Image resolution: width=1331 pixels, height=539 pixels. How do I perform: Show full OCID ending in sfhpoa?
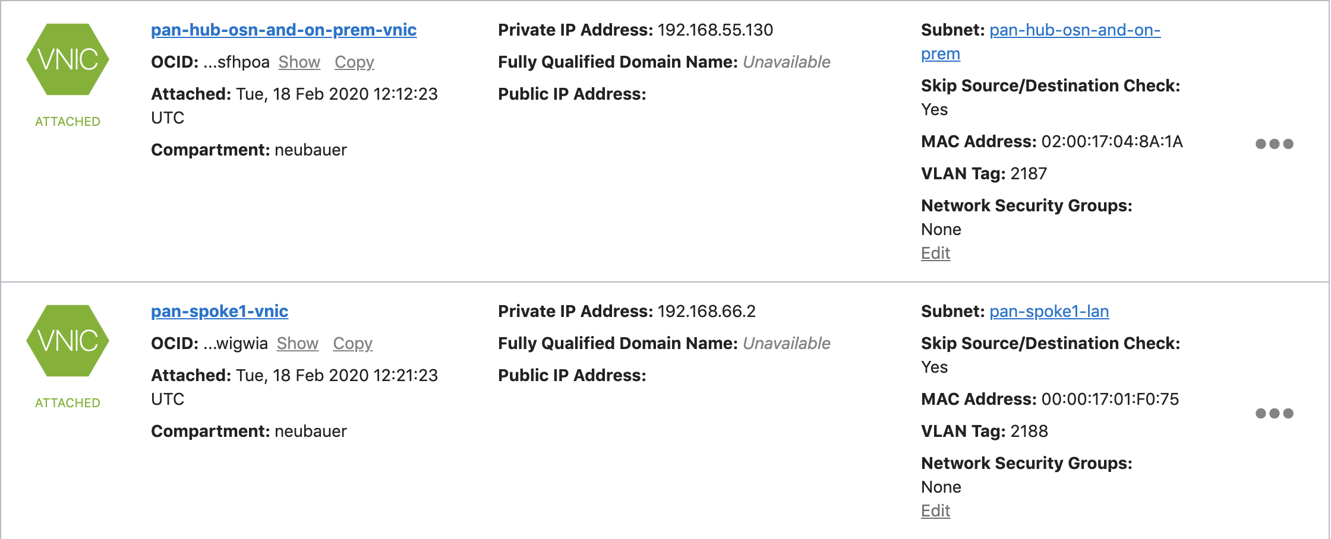click(x=299, y=62)
